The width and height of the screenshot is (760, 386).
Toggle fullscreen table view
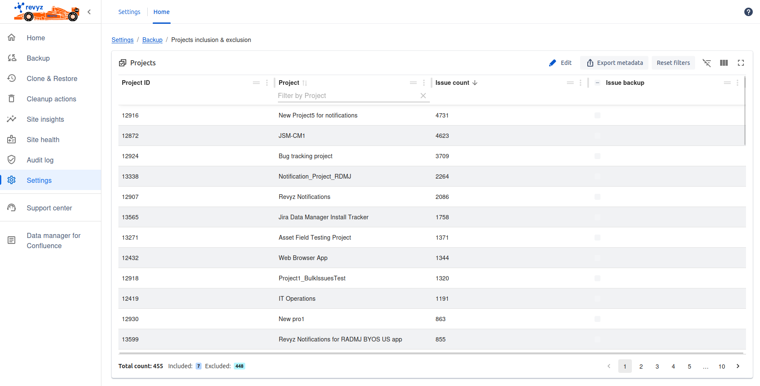(x=741, y=63)
